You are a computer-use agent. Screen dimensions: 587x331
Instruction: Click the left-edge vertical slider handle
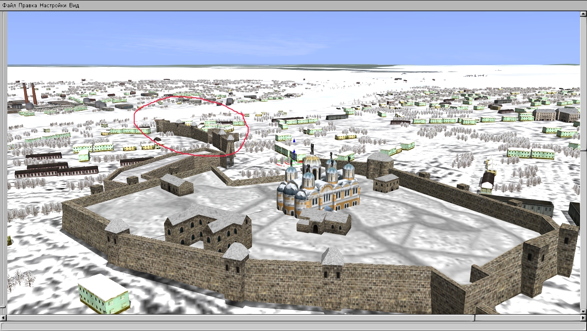[3, 307]
